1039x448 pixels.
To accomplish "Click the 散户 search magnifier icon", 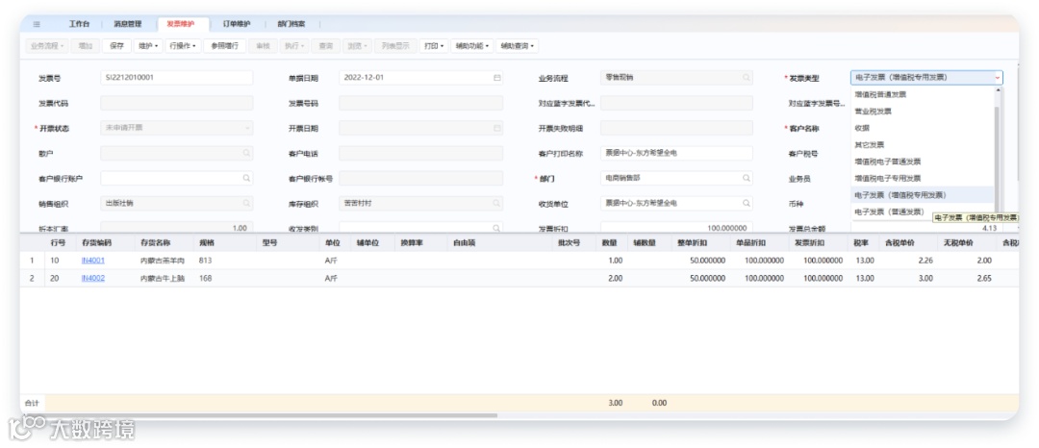I will coord(246,153).
